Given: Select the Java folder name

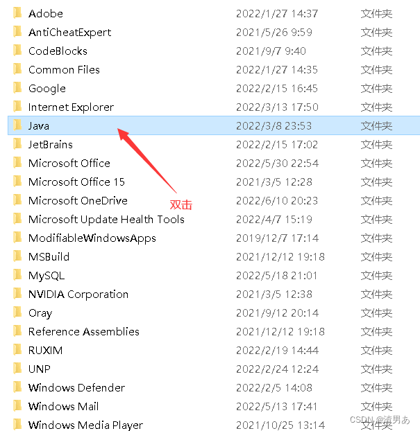Looking at the screenshot, I should pos(39,125).
